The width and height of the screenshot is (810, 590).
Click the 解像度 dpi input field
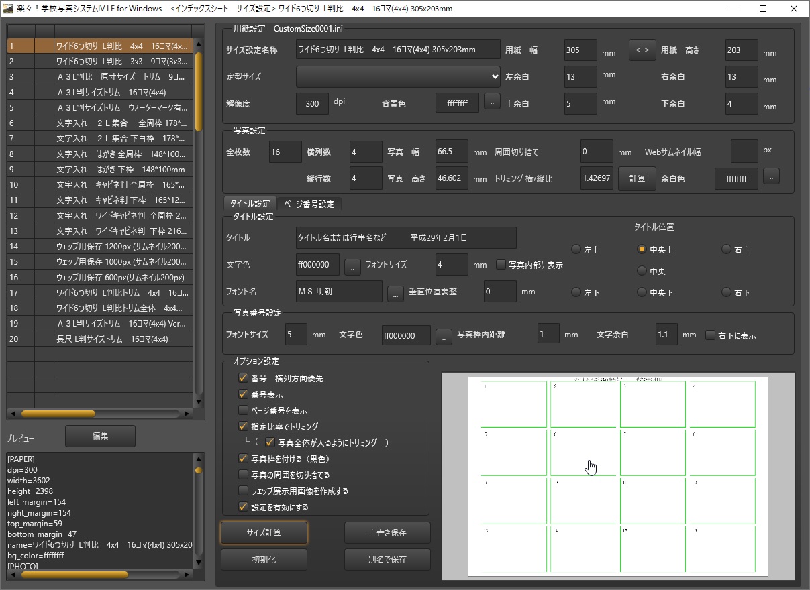[x=312, y=104]
